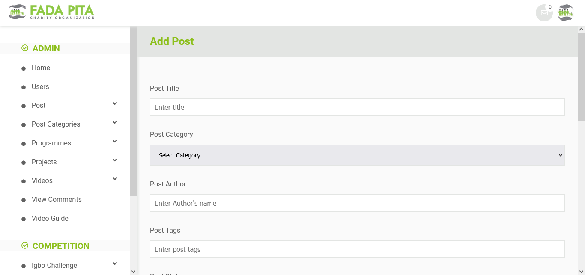Expand the Programmes submenu chevron
This screenshot has height=275, width=585.
pos(115,141)
